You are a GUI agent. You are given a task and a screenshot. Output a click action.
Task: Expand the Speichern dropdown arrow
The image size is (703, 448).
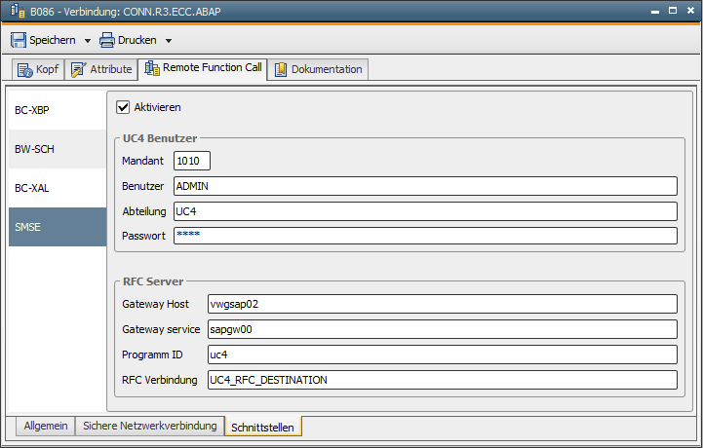pos(88,41)
